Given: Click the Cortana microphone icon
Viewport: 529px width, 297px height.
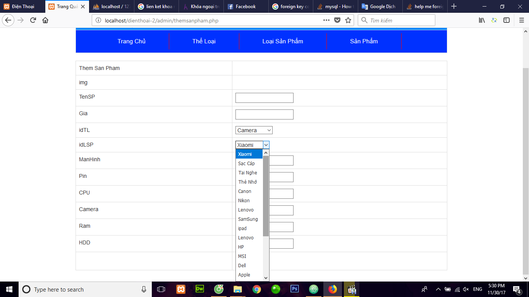Looking at the screenshot, I should pos(144,289).
